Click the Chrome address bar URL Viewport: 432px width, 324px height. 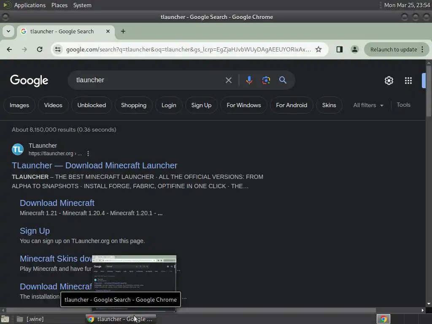pos(189,49)
